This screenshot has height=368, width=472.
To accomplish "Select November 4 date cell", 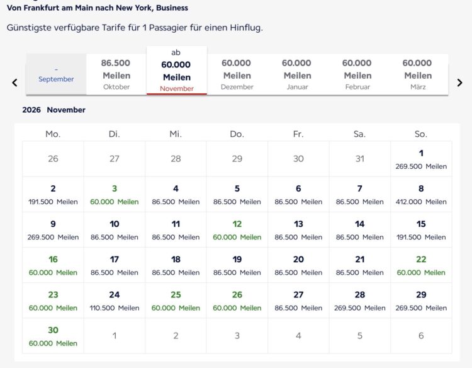I will 176,195.
